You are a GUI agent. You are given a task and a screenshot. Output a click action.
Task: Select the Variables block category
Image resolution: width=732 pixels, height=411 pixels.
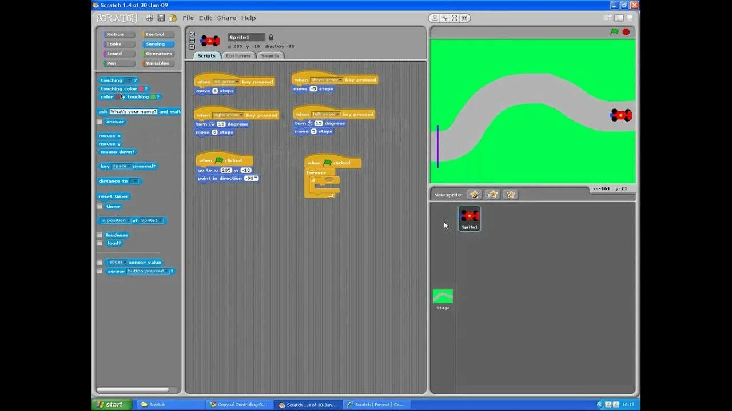158,63
